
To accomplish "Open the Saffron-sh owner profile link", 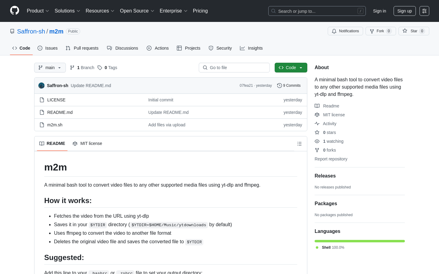I will pyautogui.click(x=31, y=31).
